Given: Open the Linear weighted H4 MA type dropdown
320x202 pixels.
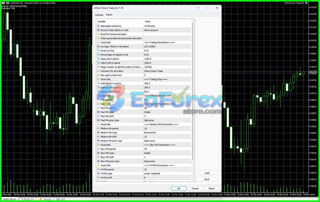Looking at the screenshot, I should tap(167, 174).
